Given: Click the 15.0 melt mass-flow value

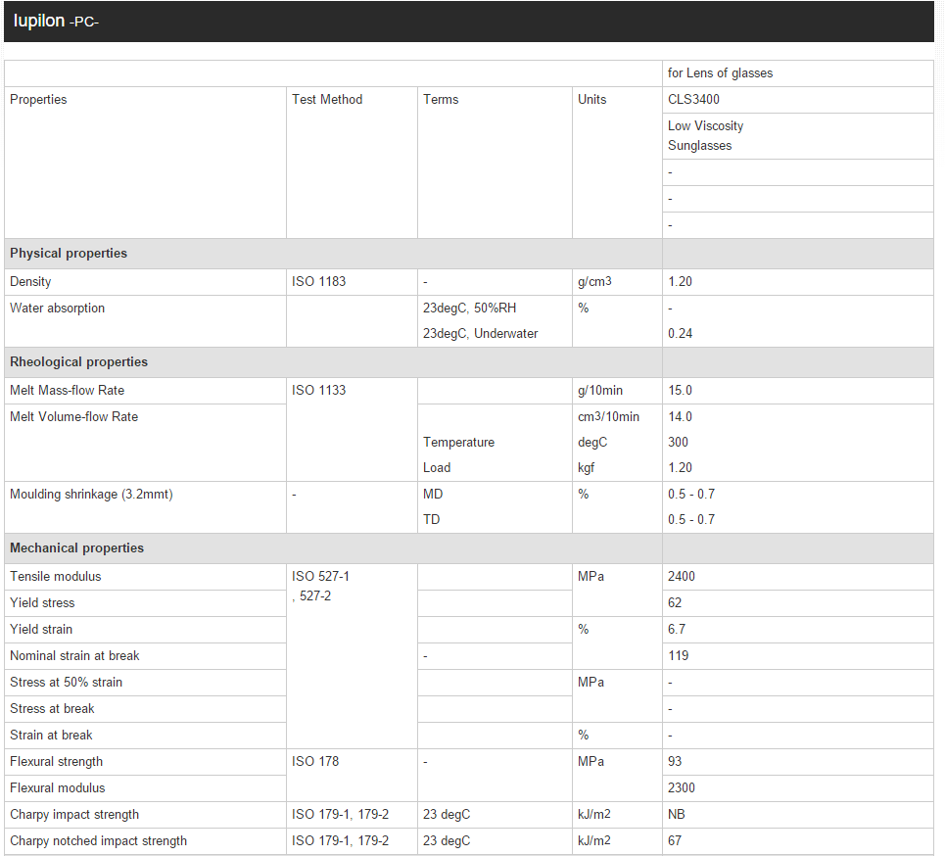Looking at the screenshot, I should pos(680,390).
